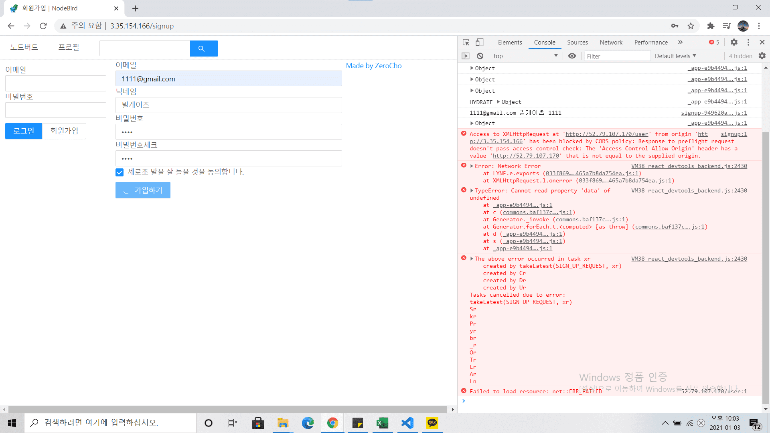Click the blue search magnifier button
Viewport: 770px width, 433px height.
click(x=204, y=49)
